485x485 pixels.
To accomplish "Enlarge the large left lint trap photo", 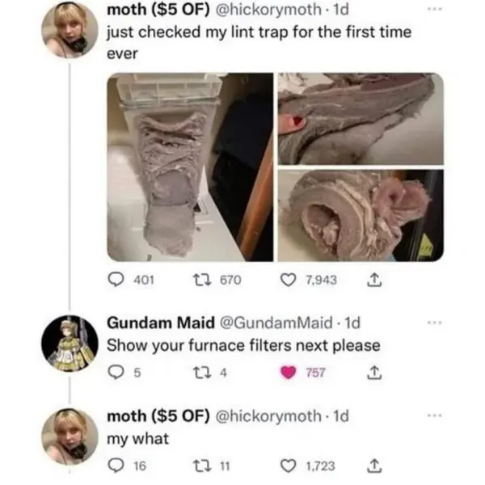I will click(x=190, y=167).
